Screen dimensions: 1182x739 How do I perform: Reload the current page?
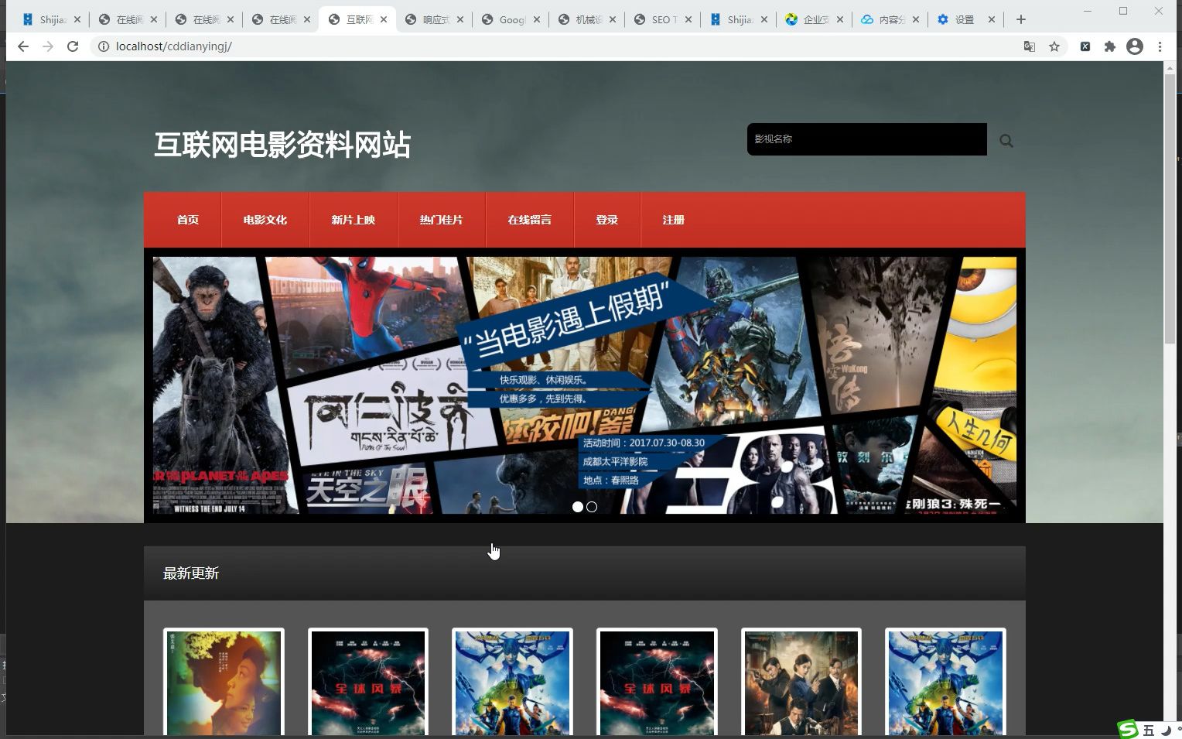coord(73,46)
